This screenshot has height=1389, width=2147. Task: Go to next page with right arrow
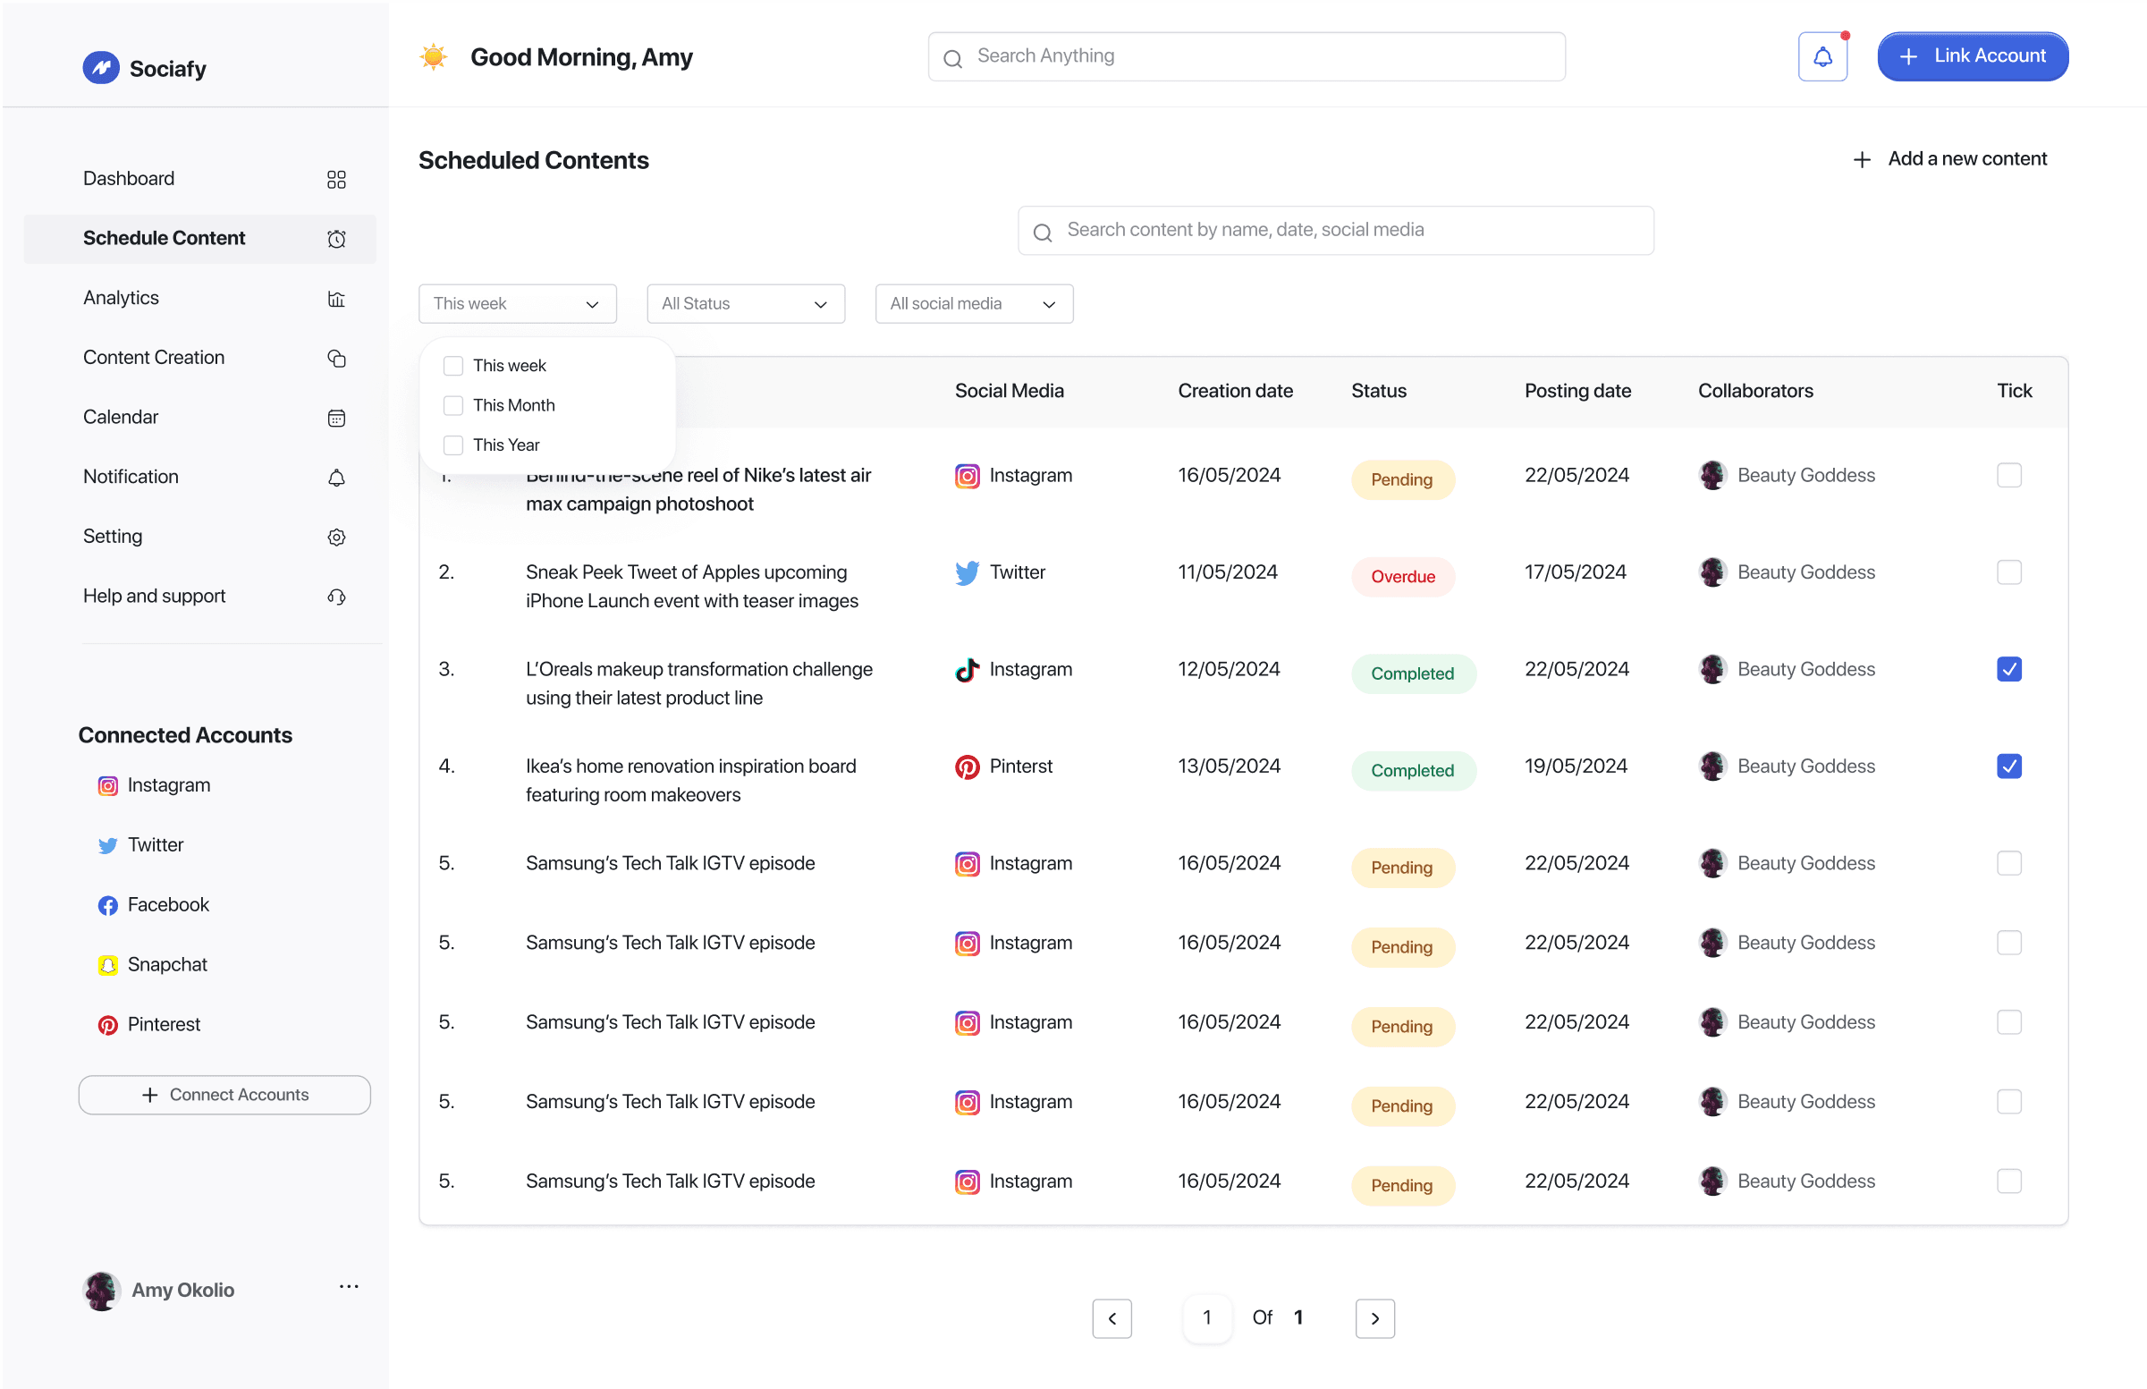coord(1374,1317)
